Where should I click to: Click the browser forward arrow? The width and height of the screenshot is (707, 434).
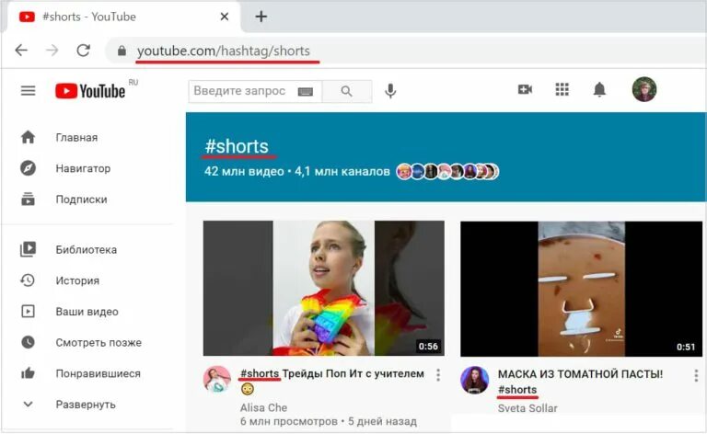point(52,51)
